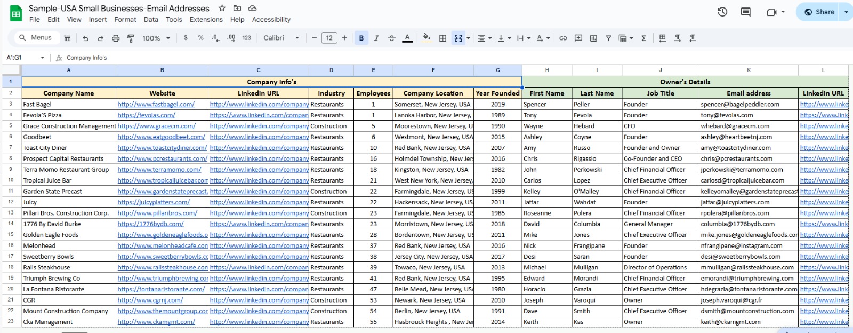Toggle merge cells button
Image resolution: width=853 pixels, height=333 pixels.
coord(458,38)
